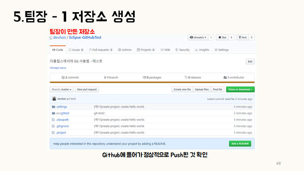Click the Add a README button

pos(240,144)
